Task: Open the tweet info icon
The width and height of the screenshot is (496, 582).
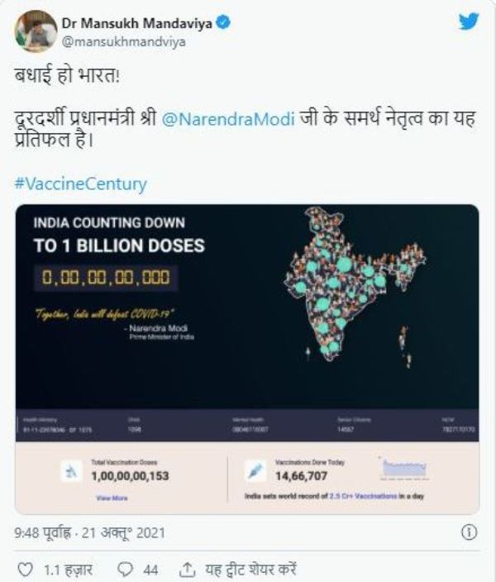Action: (469, 532)
